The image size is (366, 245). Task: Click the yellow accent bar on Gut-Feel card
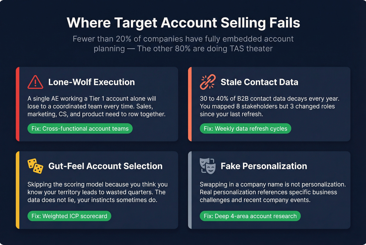coord(18,190)
